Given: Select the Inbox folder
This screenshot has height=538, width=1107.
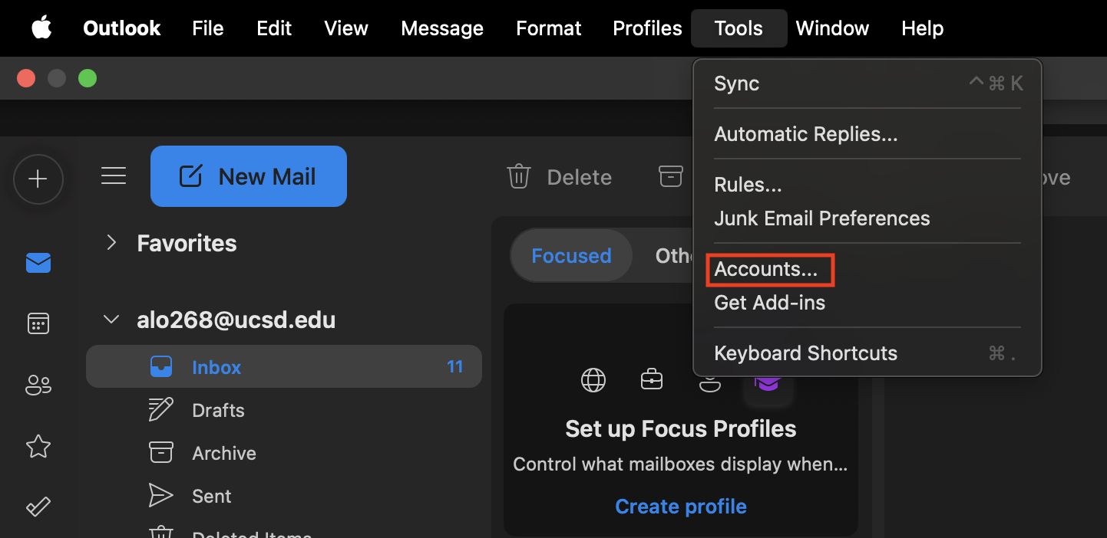Looking at the screenshot, I should [216, 367].
